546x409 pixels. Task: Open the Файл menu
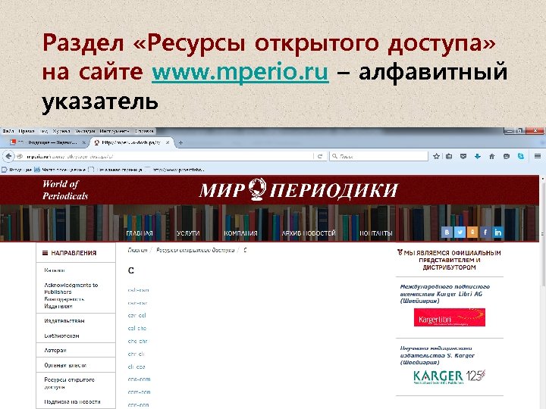(8, 131)
